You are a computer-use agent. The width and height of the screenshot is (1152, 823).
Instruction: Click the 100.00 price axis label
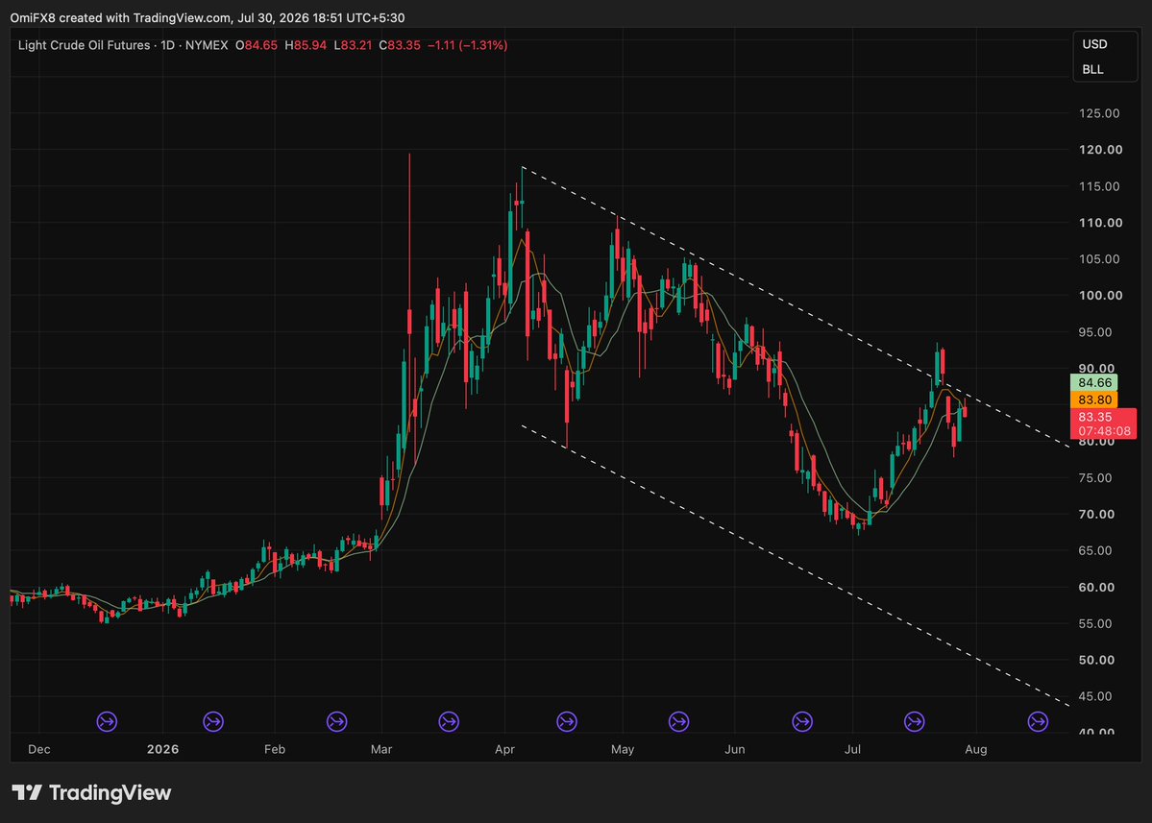[1100, 295]
